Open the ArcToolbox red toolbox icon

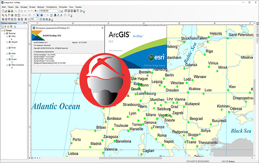(74, 11)
